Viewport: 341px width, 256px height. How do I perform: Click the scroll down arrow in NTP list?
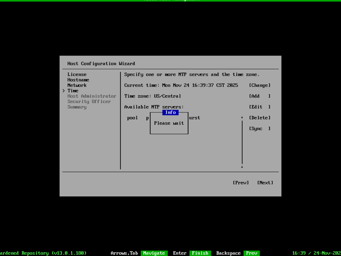coord(242,166)
